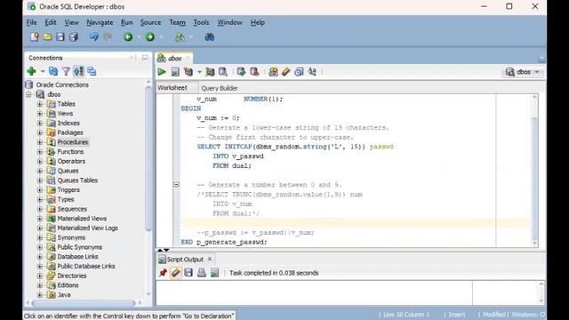
Task: Open SQL History icon
Action: [299, 72]
